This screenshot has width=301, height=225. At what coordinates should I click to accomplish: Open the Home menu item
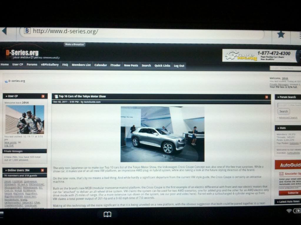tap(5, 64)
